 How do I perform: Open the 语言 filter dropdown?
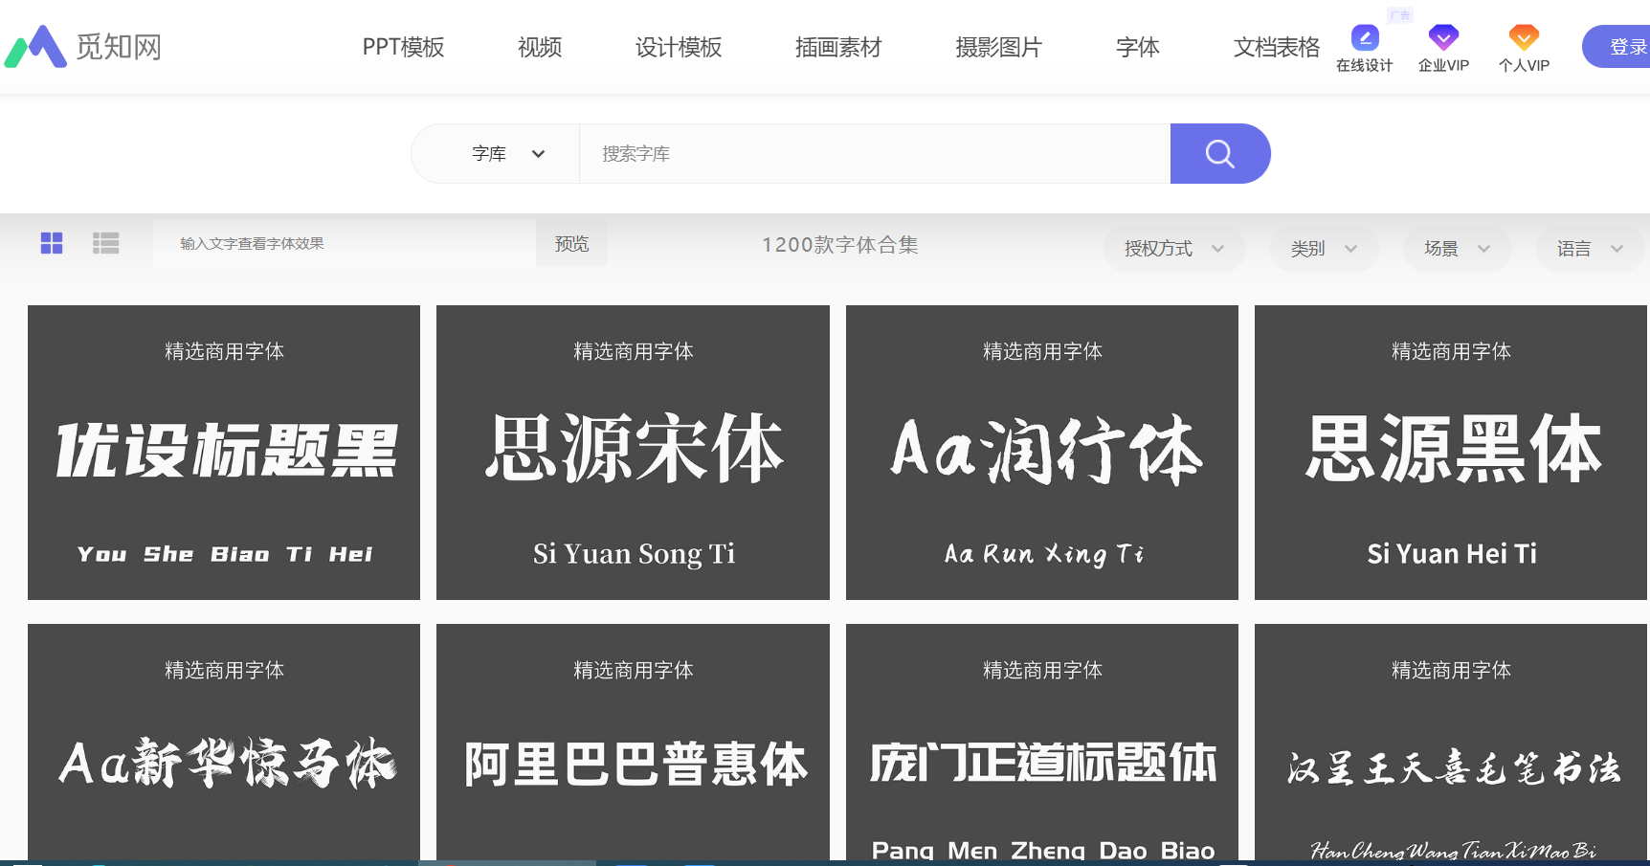pos(1589,249)
